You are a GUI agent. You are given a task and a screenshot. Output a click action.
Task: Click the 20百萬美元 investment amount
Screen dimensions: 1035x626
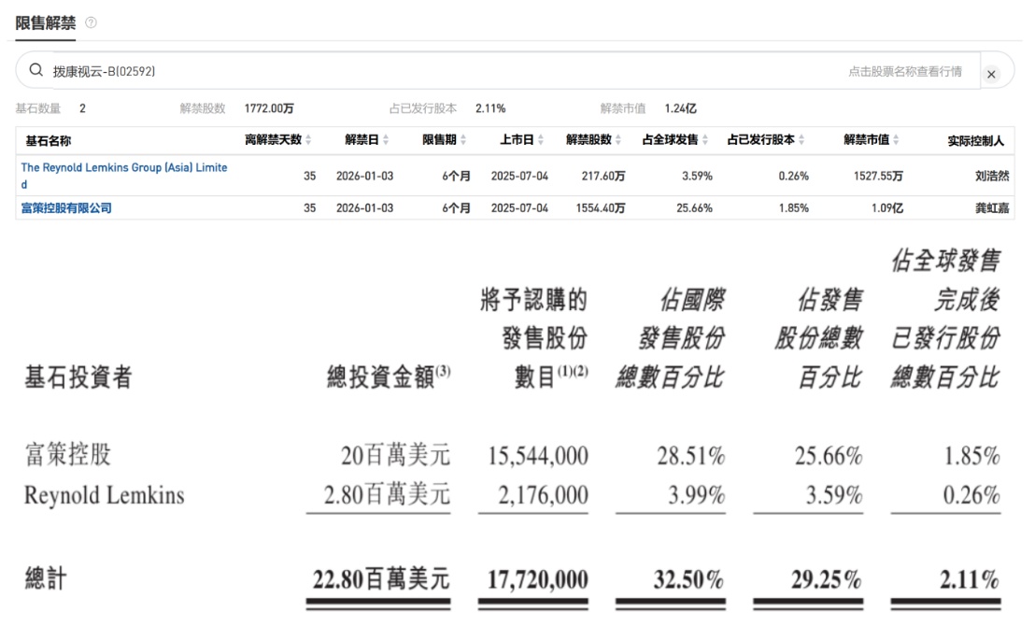tap(395, 455)
